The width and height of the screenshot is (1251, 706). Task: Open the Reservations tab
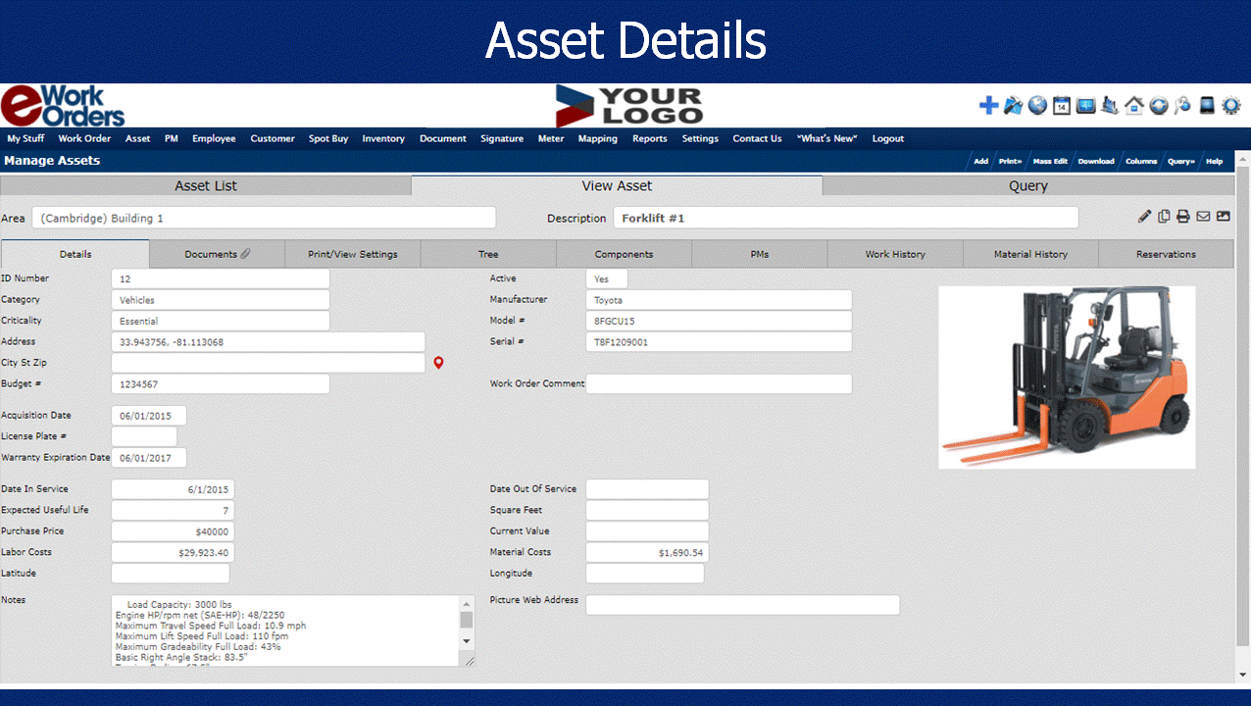point(1166,254)
